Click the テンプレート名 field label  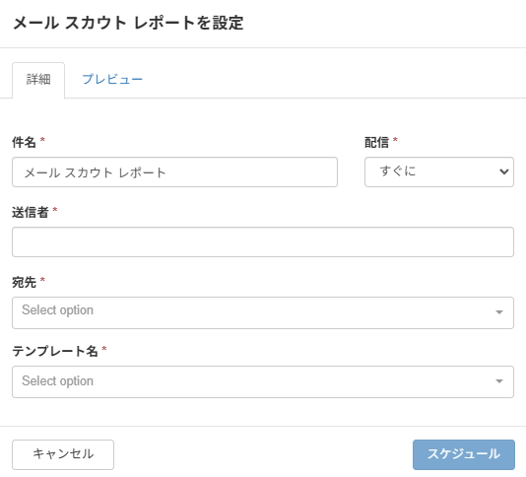coord(55,351)
